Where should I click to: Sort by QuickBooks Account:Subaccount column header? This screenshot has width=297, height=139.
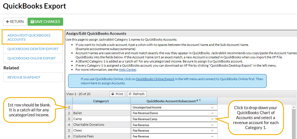coord(174,101)
